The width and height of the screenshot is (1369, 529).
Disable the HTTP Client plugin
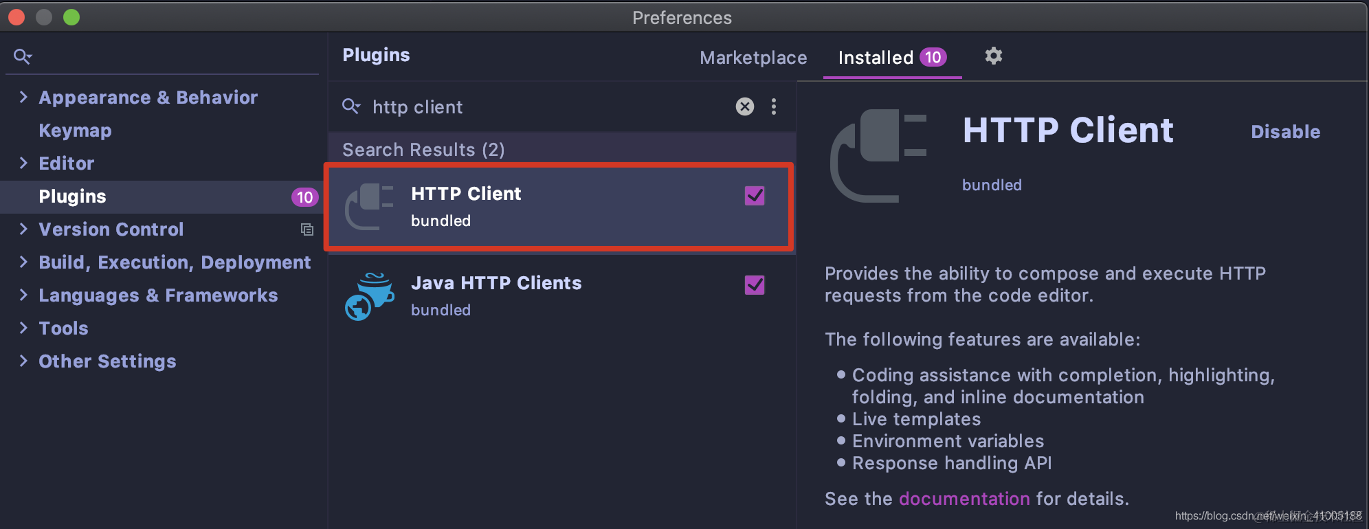[x=1285, y=132]
